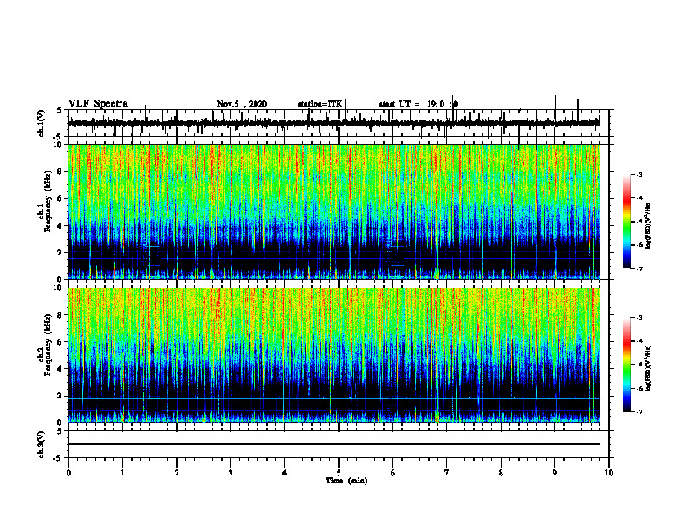Click the "ch.1(V)" waveform axis label
This screenshot has height=530, width=686.
tap(42, 123)
